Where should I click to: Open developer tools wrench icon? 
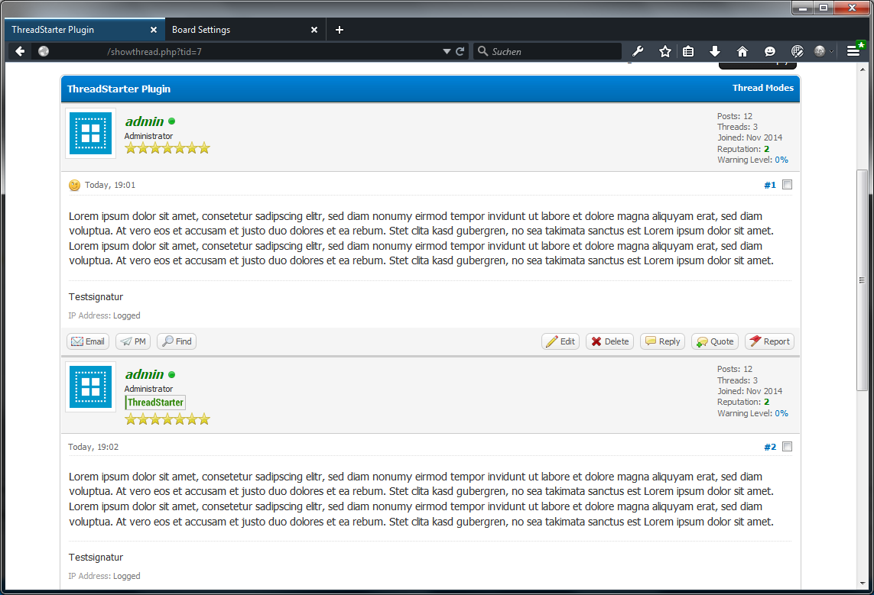tap(638, 51)
